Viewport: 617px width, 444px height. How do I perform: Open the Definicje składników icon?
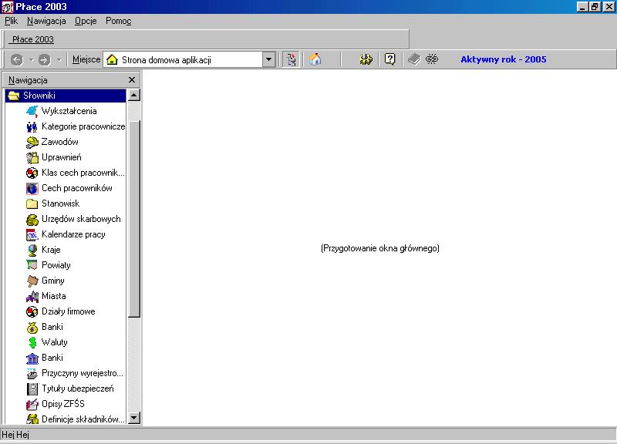(32, 419)
